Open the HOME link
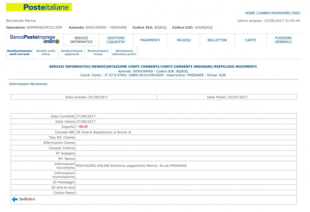The height and width of the screenshot is (212, 310). (x=250, y=13)
